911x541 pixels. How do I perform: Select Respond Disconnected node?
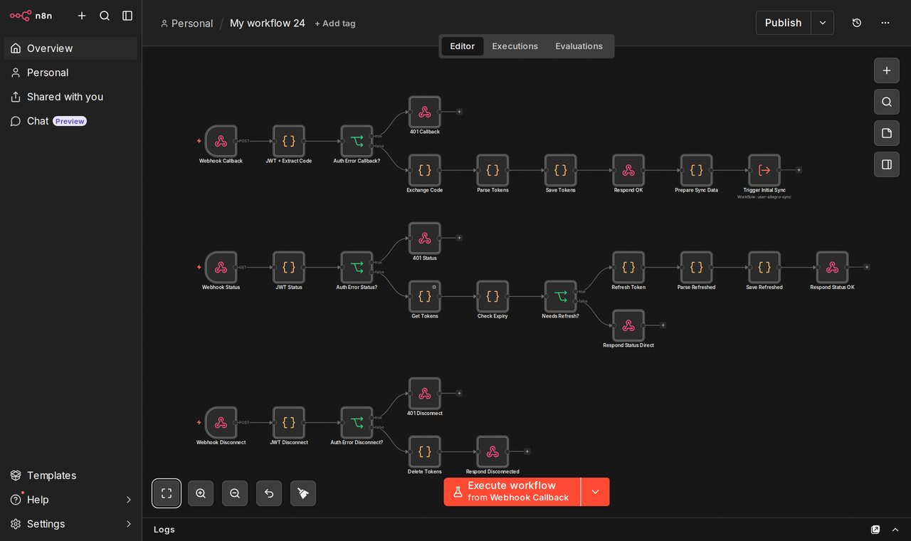click(493, 451)
